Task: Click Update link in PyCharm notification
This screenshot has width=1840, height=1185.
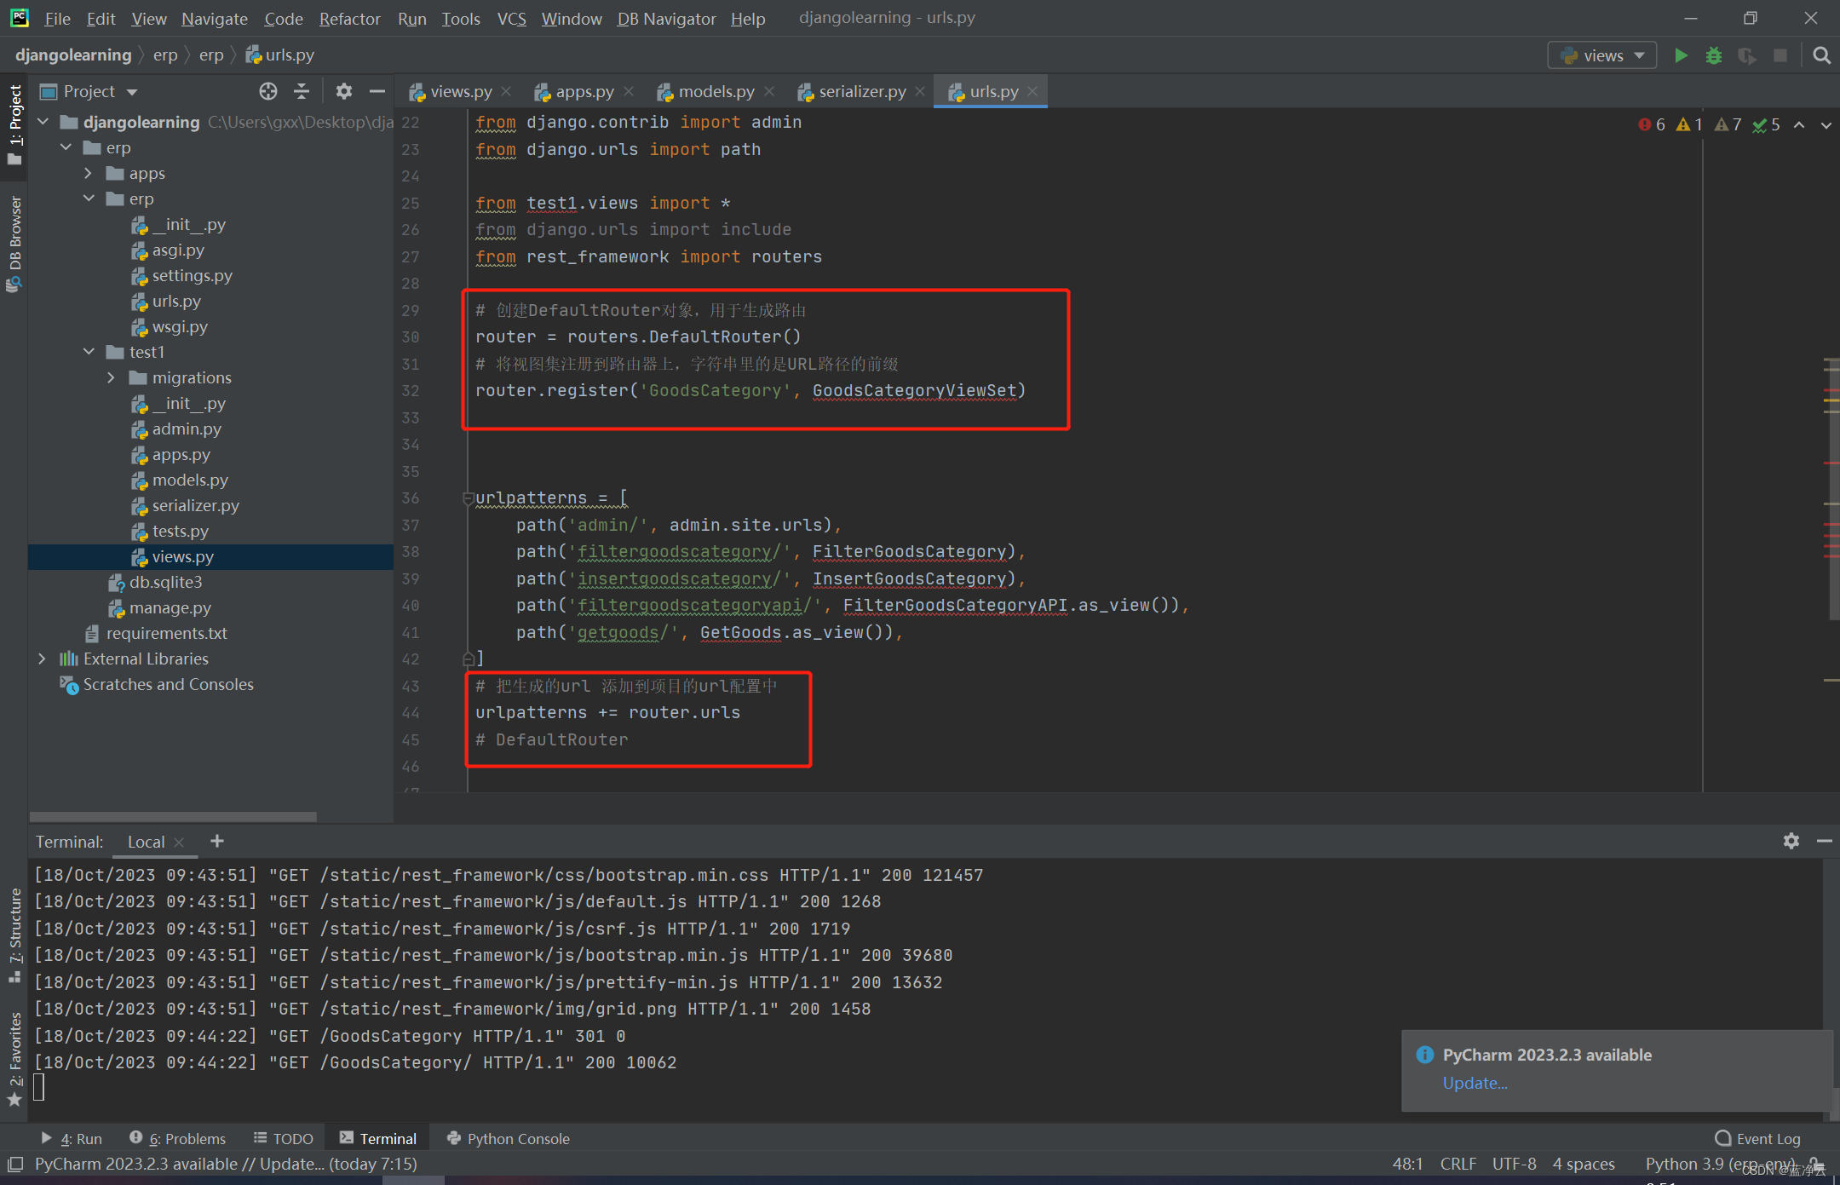Action: coord(1471,1079)
